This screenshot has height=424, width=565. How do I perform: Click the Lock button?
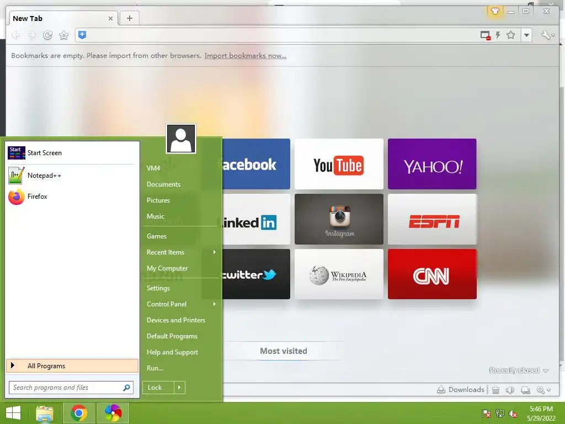tap(158, 388)
